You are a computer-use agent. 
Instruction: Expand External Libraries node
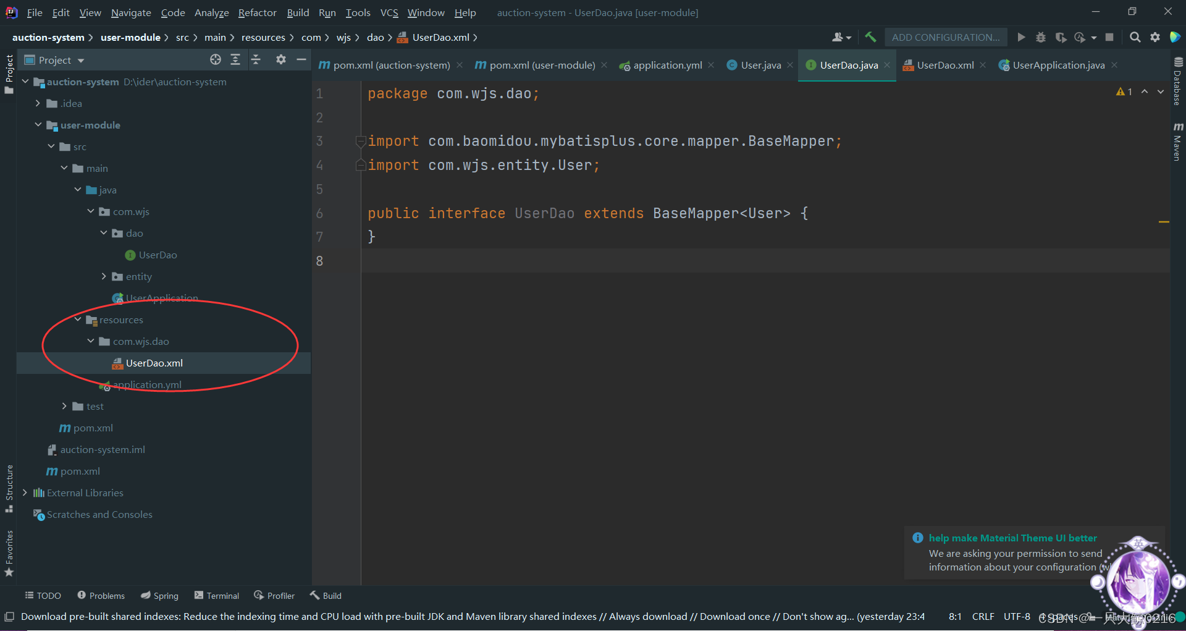tap(25, 493)
